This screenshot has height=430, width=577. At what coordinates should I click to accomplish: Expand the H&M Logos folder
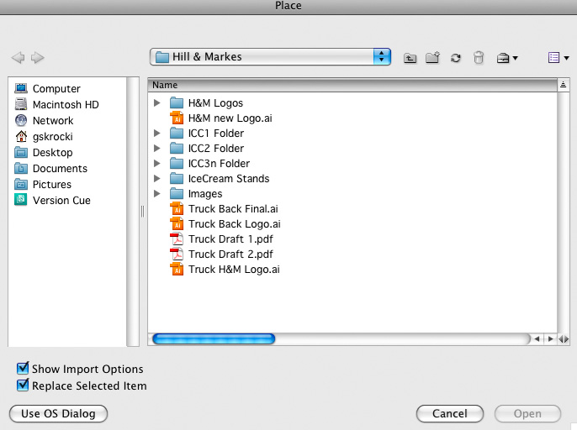coord(157,103)
